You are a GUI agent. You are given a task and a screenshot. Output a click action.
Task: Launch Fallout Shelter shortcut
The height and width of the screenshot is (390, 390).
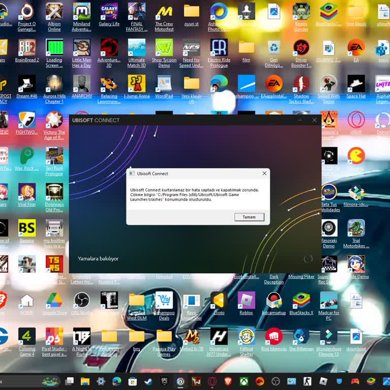pyautogui.click(x=246, y=342)
